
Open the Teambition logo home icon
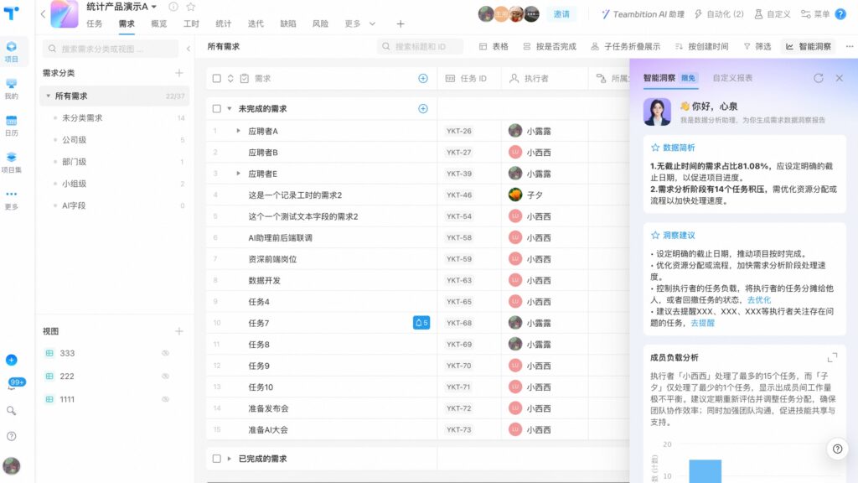[11, 12]
